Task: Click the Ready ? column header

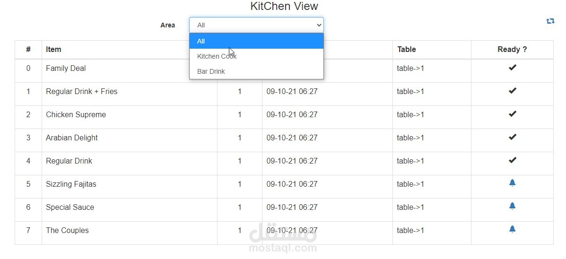Action: coord(512,49)
